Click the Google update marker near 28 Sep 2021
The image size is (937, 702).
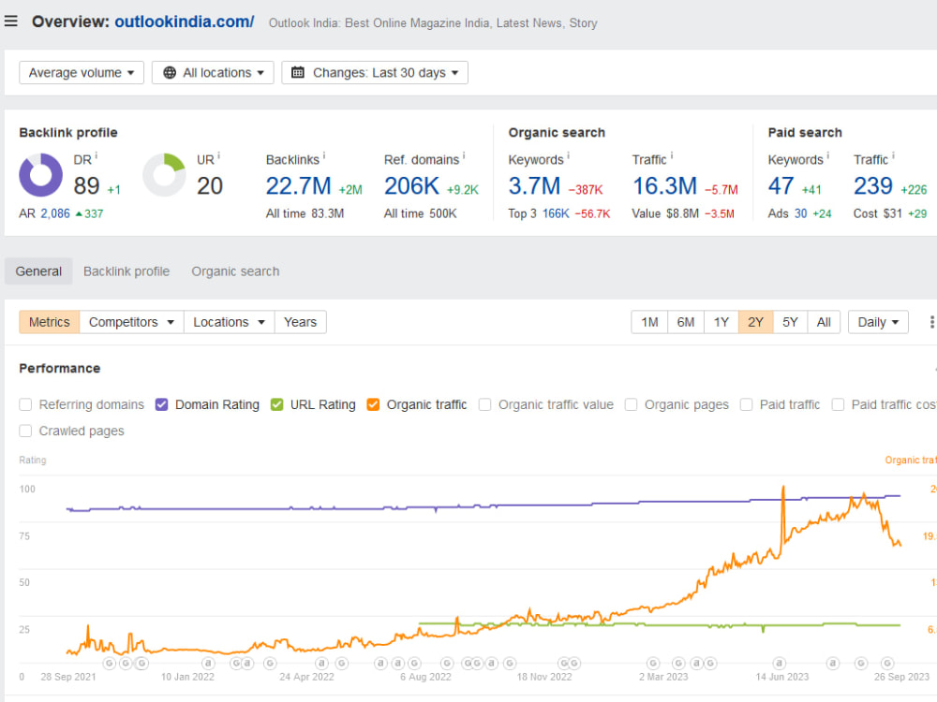(109, 664)
